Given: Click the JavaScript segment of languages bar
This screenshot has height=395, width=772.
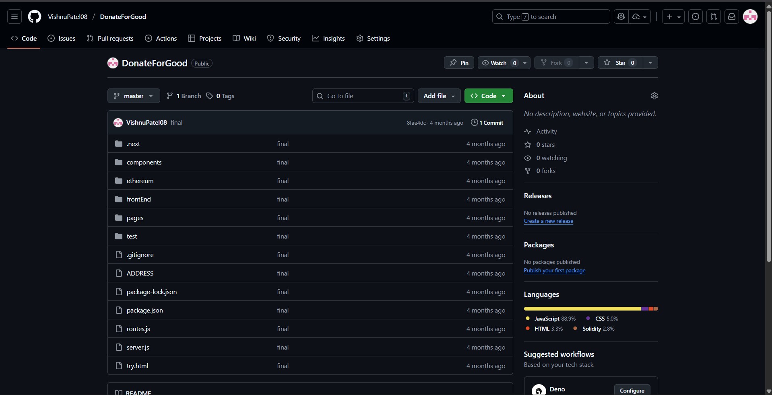Looking at the screenshot, I should click(x=582, y=309).
